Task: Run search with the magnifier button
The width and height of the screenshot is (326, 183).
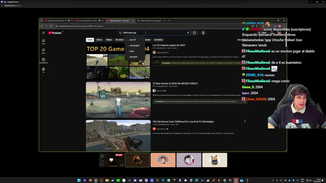Action: tap(194, 33)
